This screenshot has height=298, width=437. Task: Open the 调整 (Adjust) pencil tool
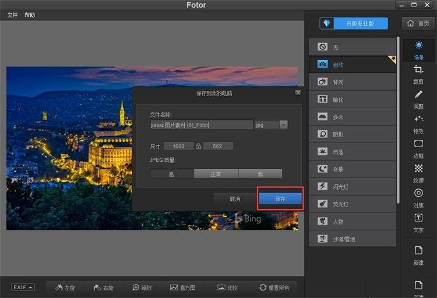[418, 100]
